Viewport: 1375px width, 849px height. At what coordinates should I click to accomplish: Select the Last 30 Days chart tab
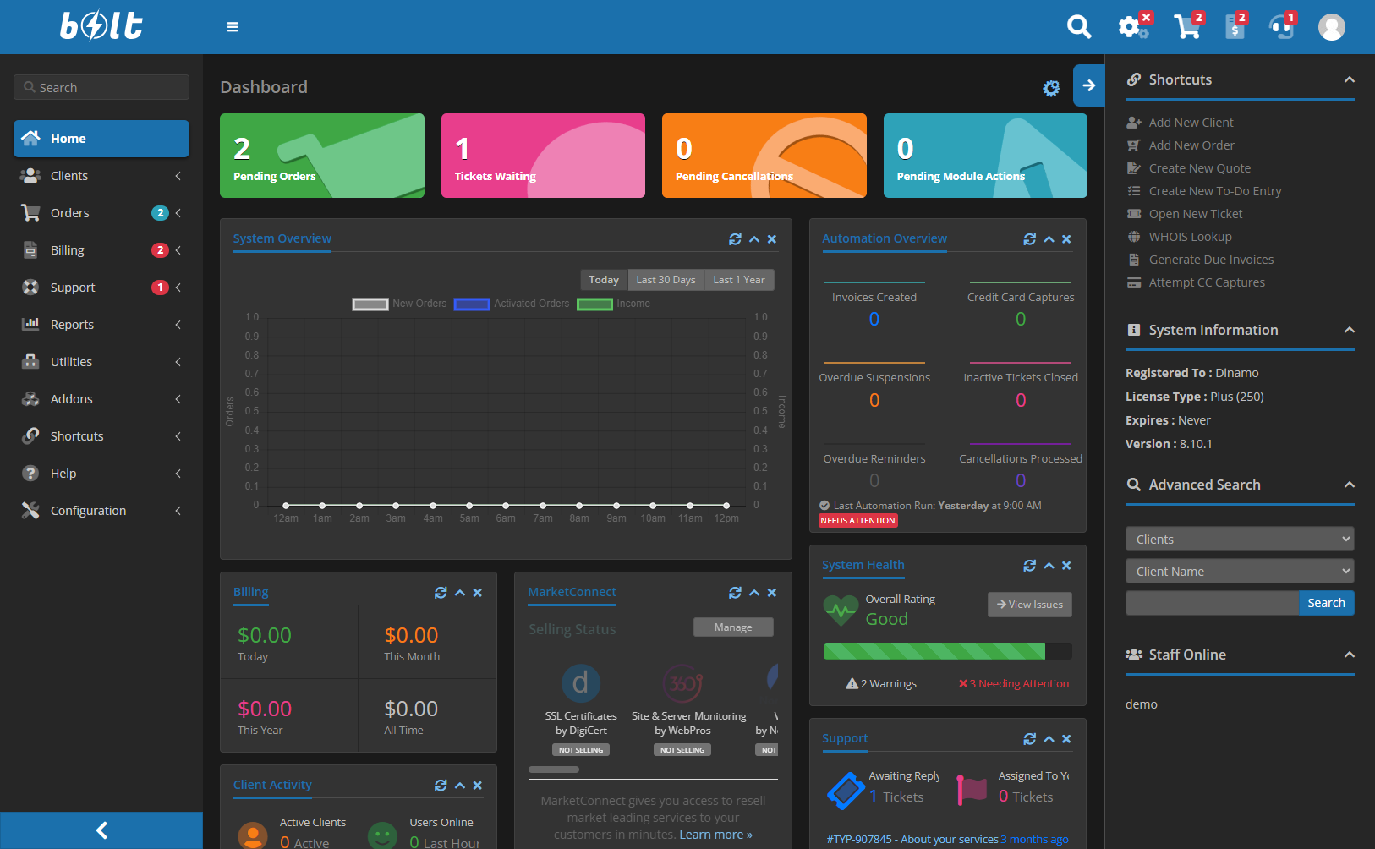pos(666,280)
